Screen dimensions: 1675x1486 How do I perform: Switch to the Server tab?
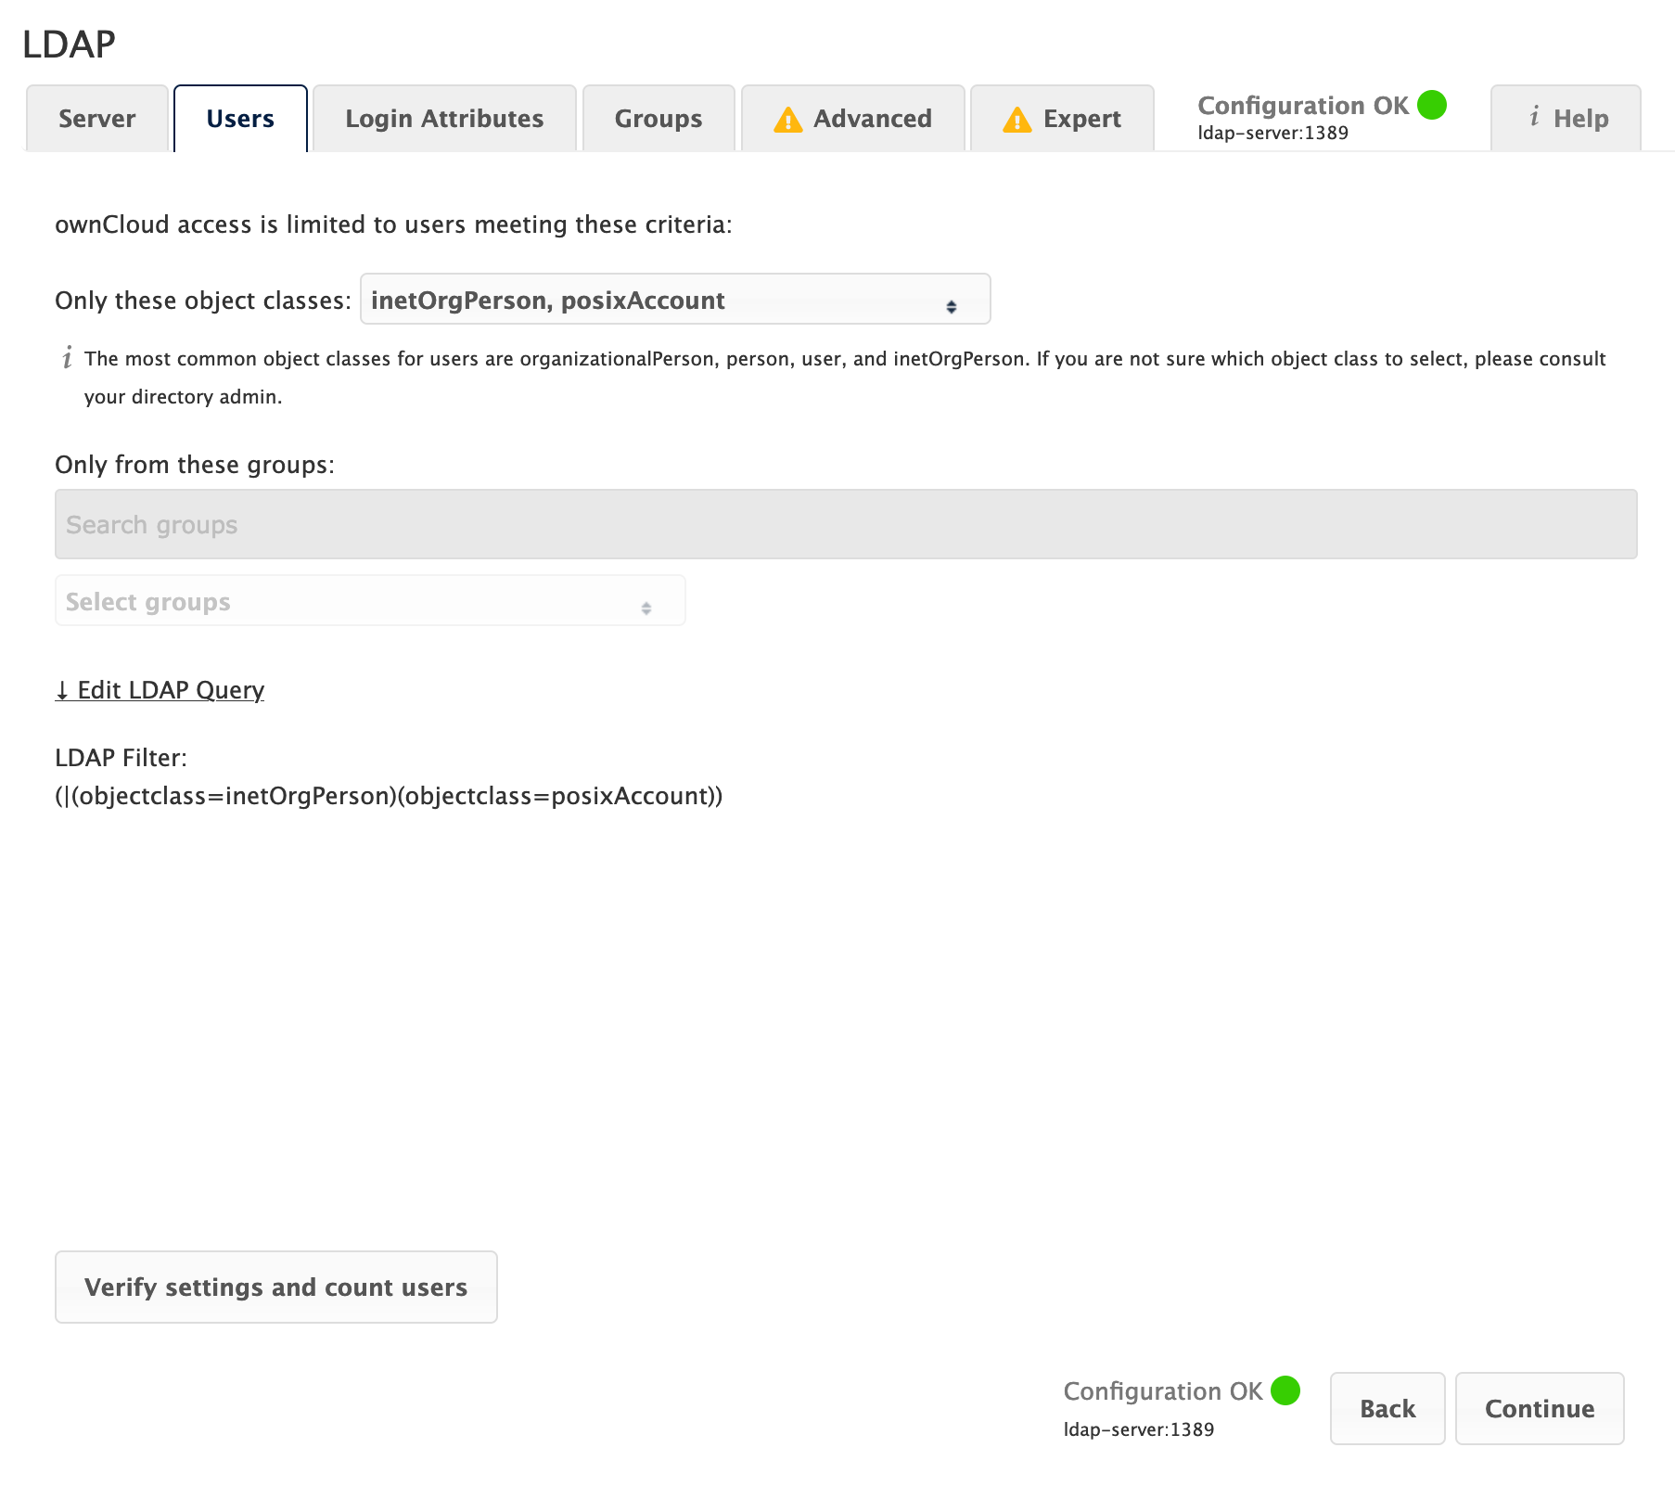(x=96, y=118)
